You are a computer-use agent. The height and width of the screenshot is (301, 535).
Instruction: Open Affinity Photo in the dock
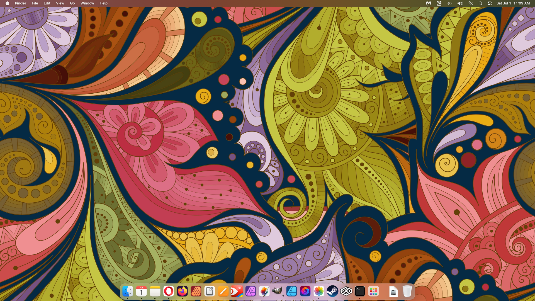click(x=251, y=292)
